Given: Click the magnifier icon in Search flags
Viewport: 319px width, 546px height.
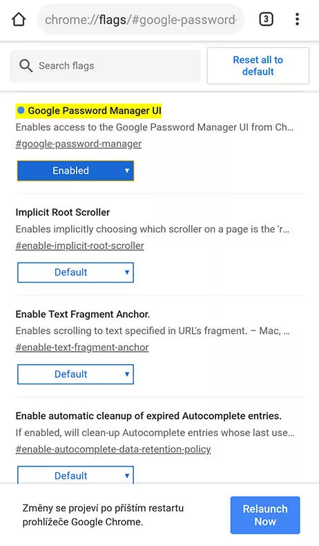Looking at the screenshot, I should point(26,66).
